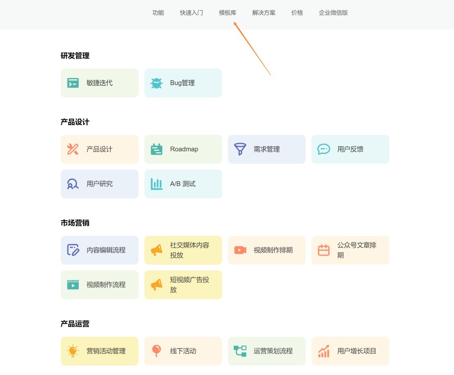Image resolution: width=454 pixels, height=375 pixels.
Task: Open the 功能 menu in the top navigation
Action: tap(158, 13)
